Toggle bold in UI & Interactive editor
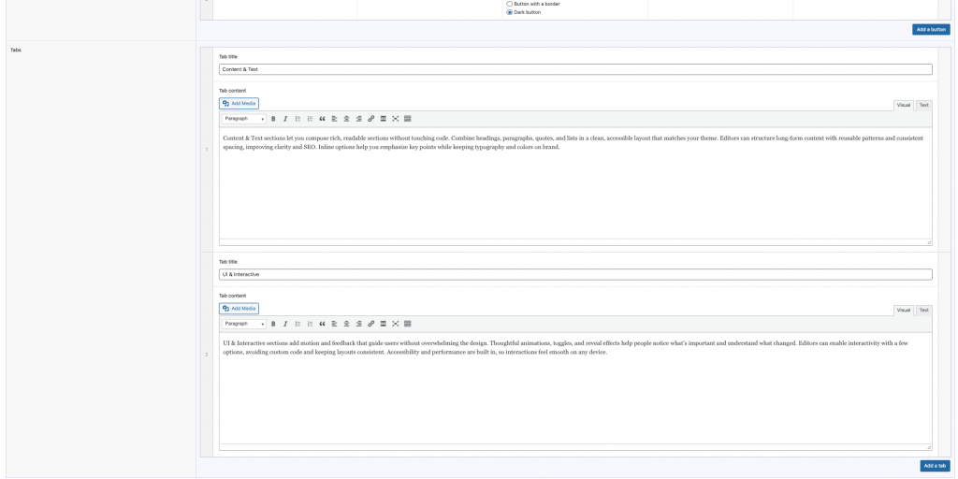The width and height of the screenshot is (958, 479). point(273,324)
